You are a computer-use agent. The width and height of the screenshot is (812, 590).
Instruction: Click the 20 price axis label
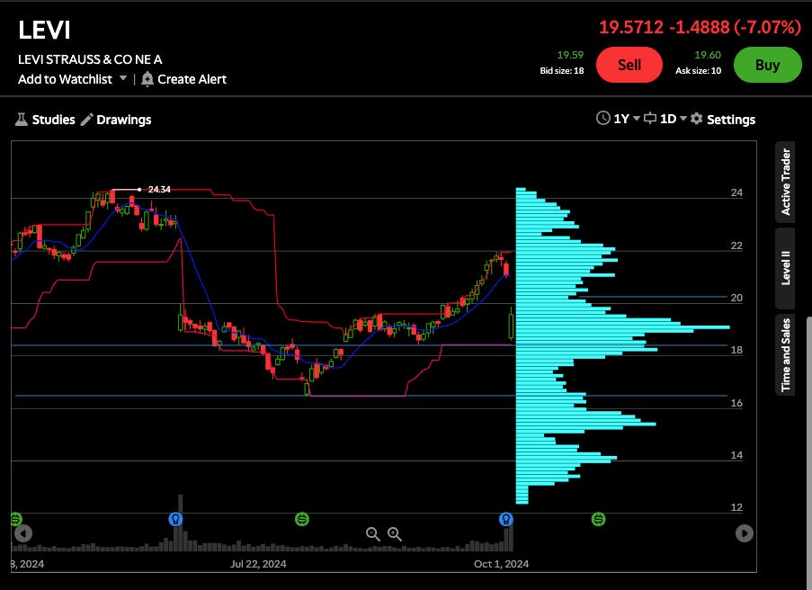pyautogui.click(x=736, y=298)
